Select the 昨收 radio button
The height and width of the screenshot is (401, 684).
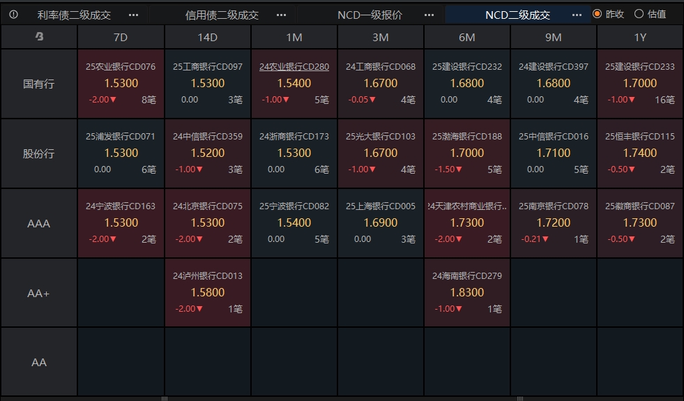[597, 14]
